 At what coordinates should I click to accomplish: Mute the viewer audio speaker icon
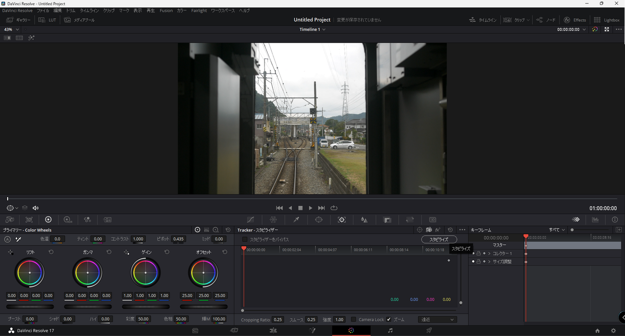point(36,208)
